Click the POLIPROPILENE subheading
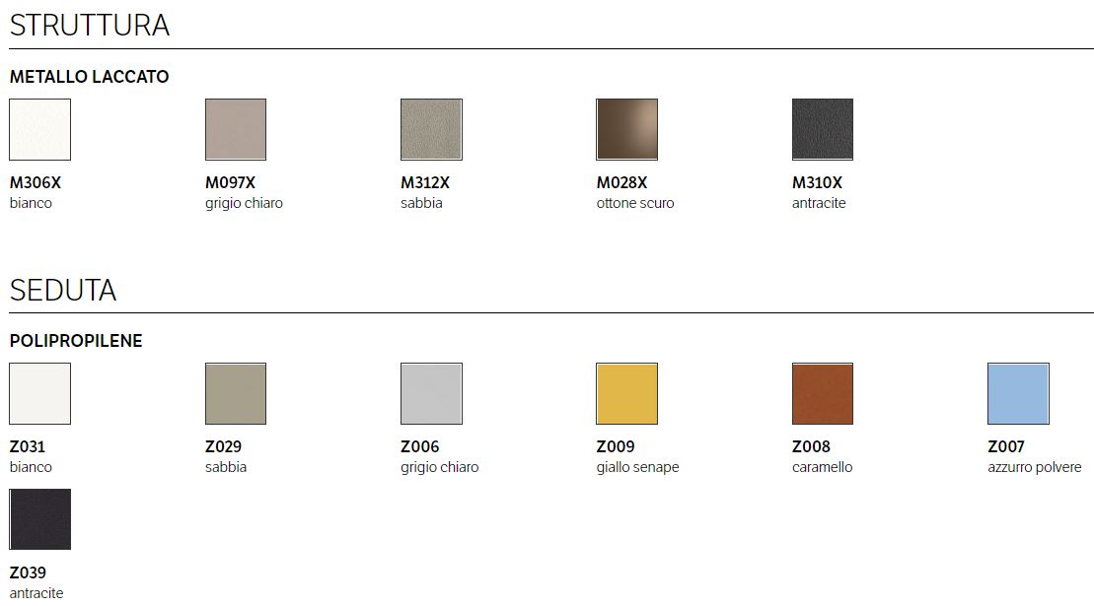Screen dimensions: 1094x606 [75, 340]
